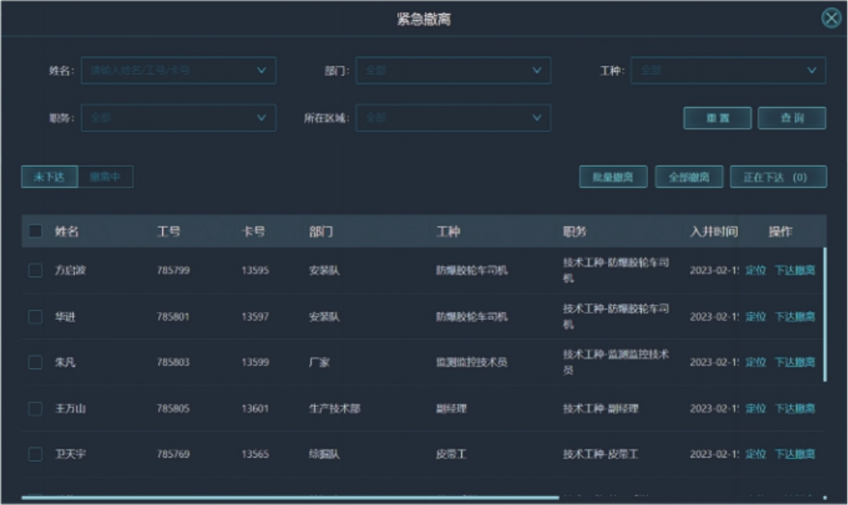This screenshot has height=505, width=848.
Task: Click 定位 in the 朱凡 row
Action: [x=755, y=362]
